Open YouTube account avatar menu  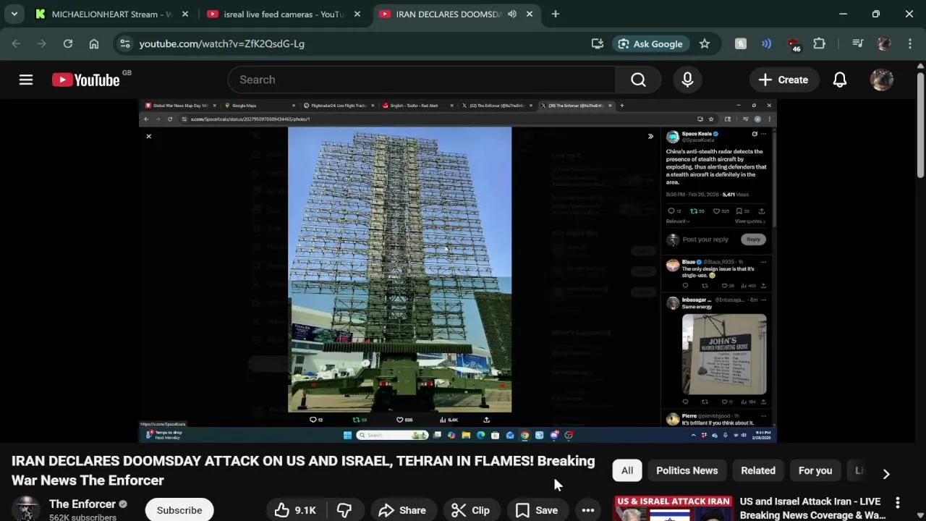(881, 80)
